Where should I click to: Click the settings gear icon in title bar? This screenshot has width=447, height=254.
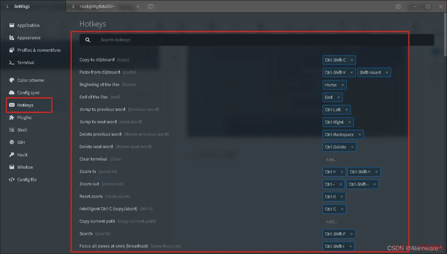398,6
